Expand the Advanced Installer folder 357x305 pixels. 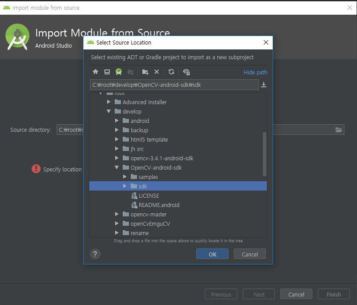109,102
